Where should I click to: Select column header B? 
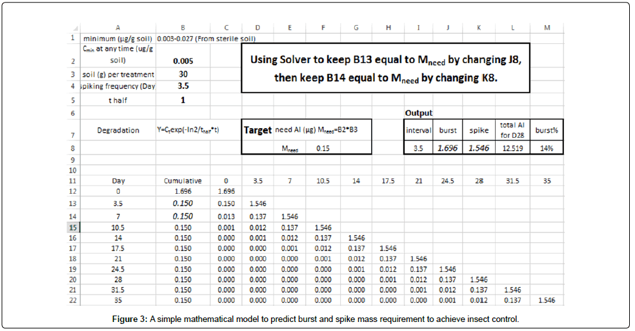pos(183,28)
